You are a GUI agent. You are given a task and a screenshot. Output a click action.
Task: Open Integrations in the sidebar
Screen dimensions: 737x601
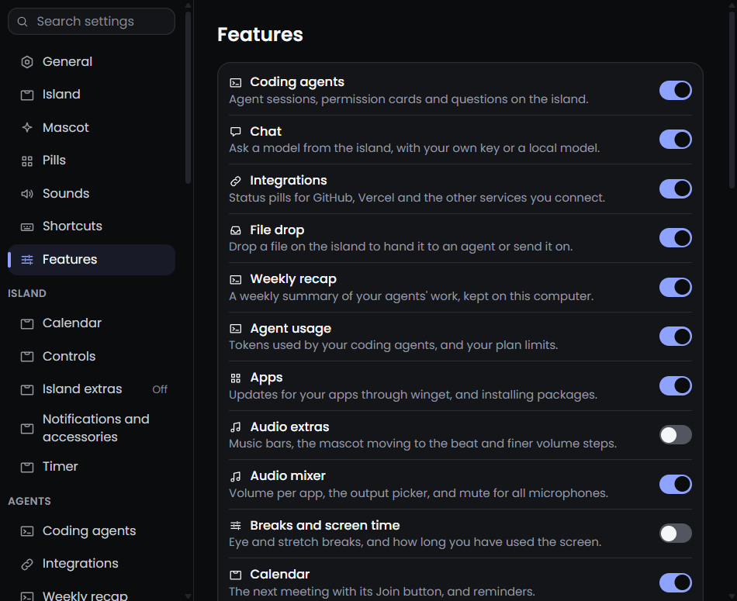click(x=92, y=564)
